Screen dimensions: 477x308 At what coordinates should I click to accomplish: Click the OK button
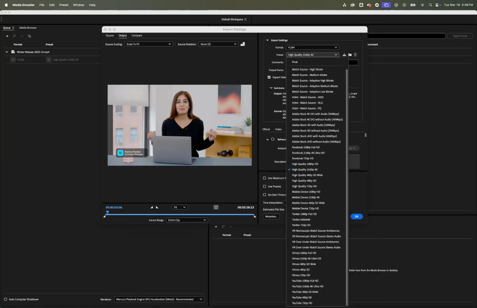point(356,216)
